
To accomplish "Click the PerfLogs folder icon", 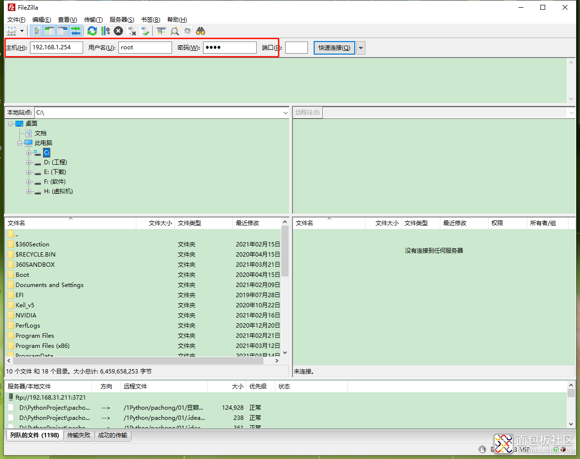I will click(x=11, y=326).
